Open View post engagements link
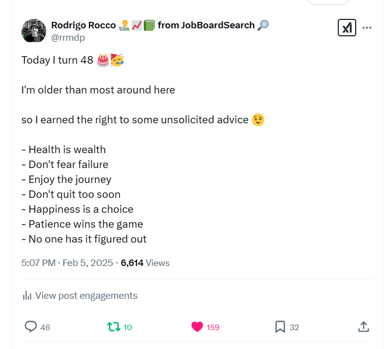 tap(86, 295)
